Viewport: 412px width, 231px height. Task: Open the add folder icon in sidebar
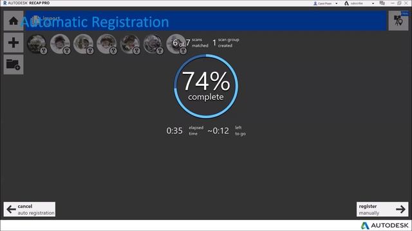[14, 64]
